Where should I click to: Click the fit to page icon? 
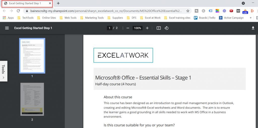click(x=159, y=28)
